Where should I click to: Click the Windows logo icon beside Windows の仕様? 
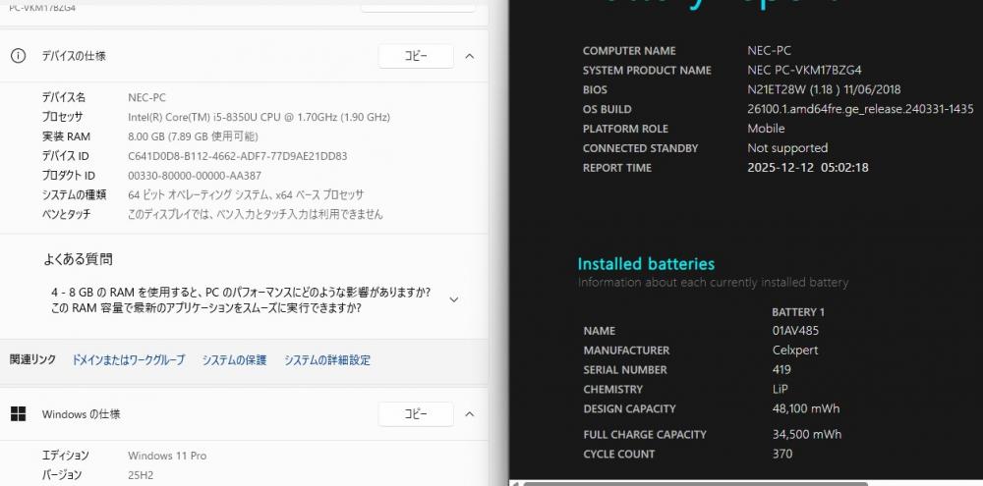click(18, 414)
